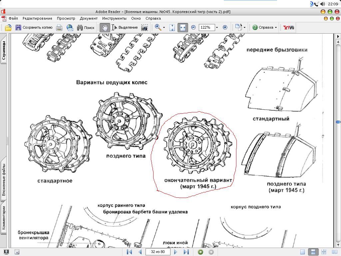341x256 pixels.
Task: Click the Fit Page height icon
Action: click(172, 28)
